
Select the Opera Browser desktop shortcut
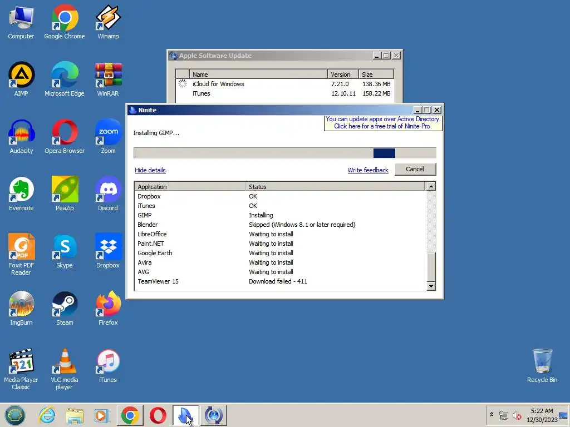click(65, 137)
